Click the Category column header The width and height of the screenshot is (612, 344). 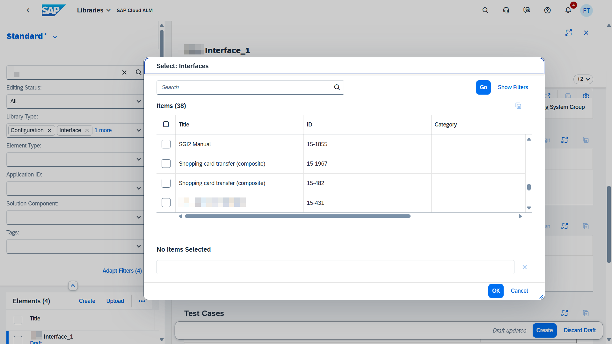445,125
